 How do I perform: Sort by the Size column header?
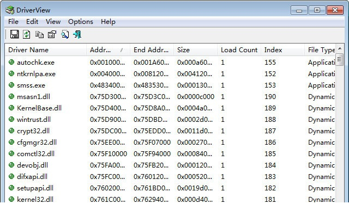pos(195,50)
